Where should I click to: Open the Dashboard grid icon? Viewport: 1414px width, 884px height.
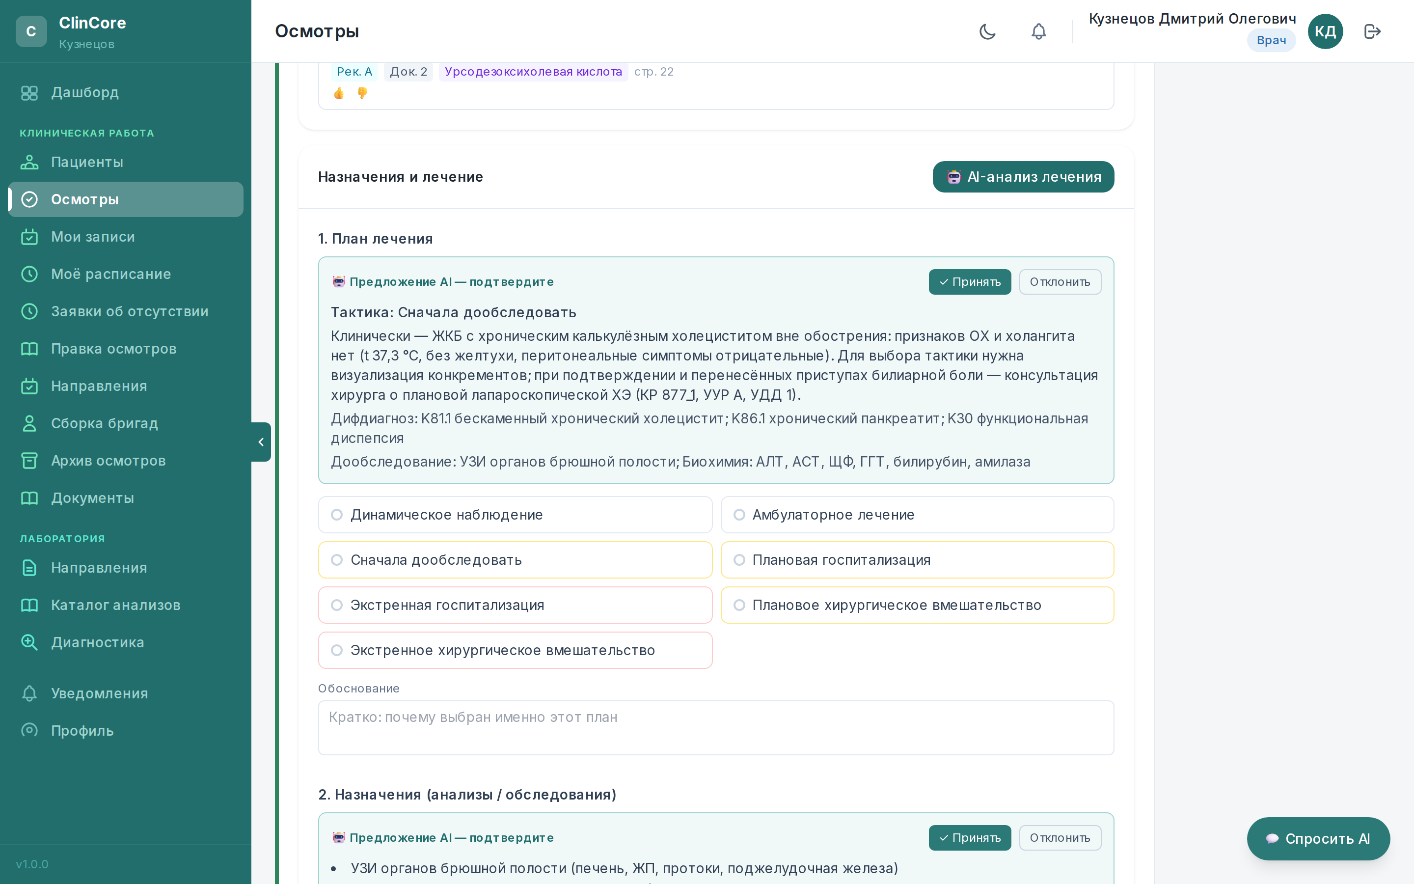[x=29, y=93]
